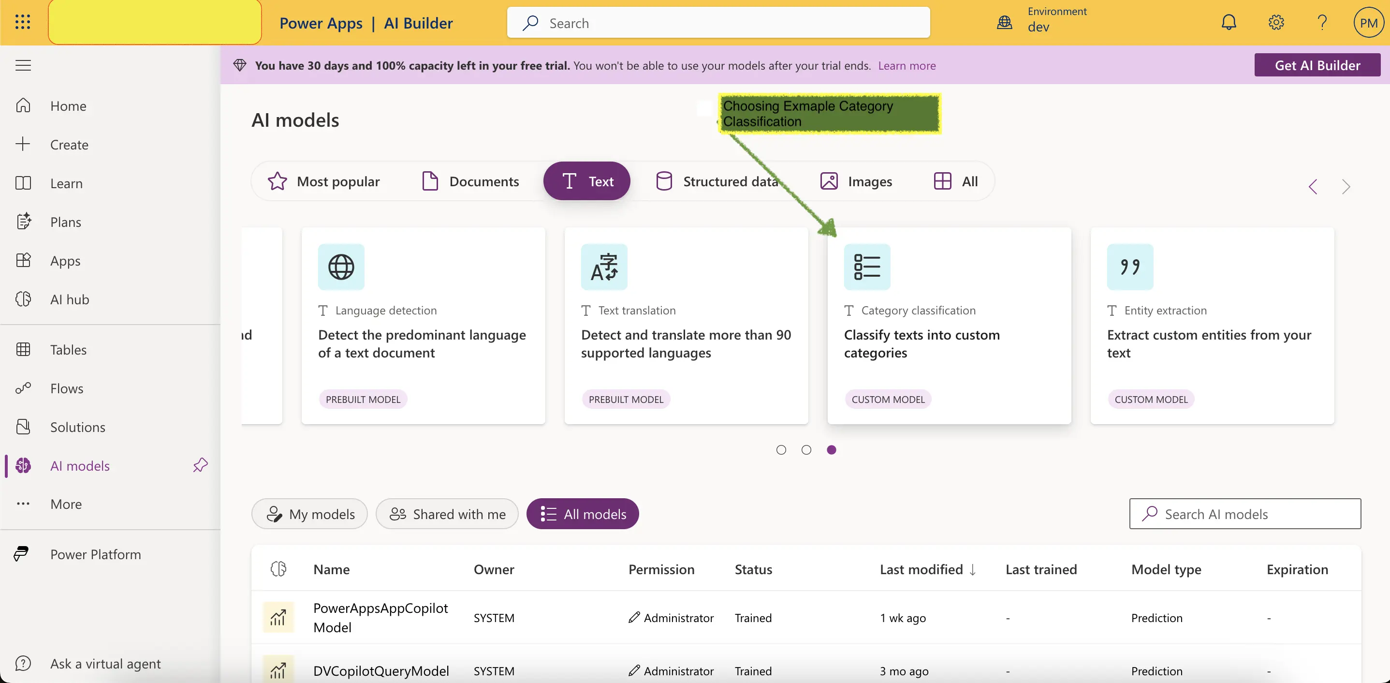The height and width of the screenshot is (683, 1390).
Task: Click the Most popular star toggle tab
Action: [x=323, y=181]
